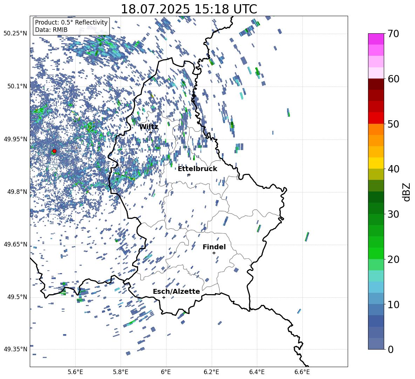Click the 70 colorbar tick label
The height and width of the screenshot is (379, 415).
[393, 34]
